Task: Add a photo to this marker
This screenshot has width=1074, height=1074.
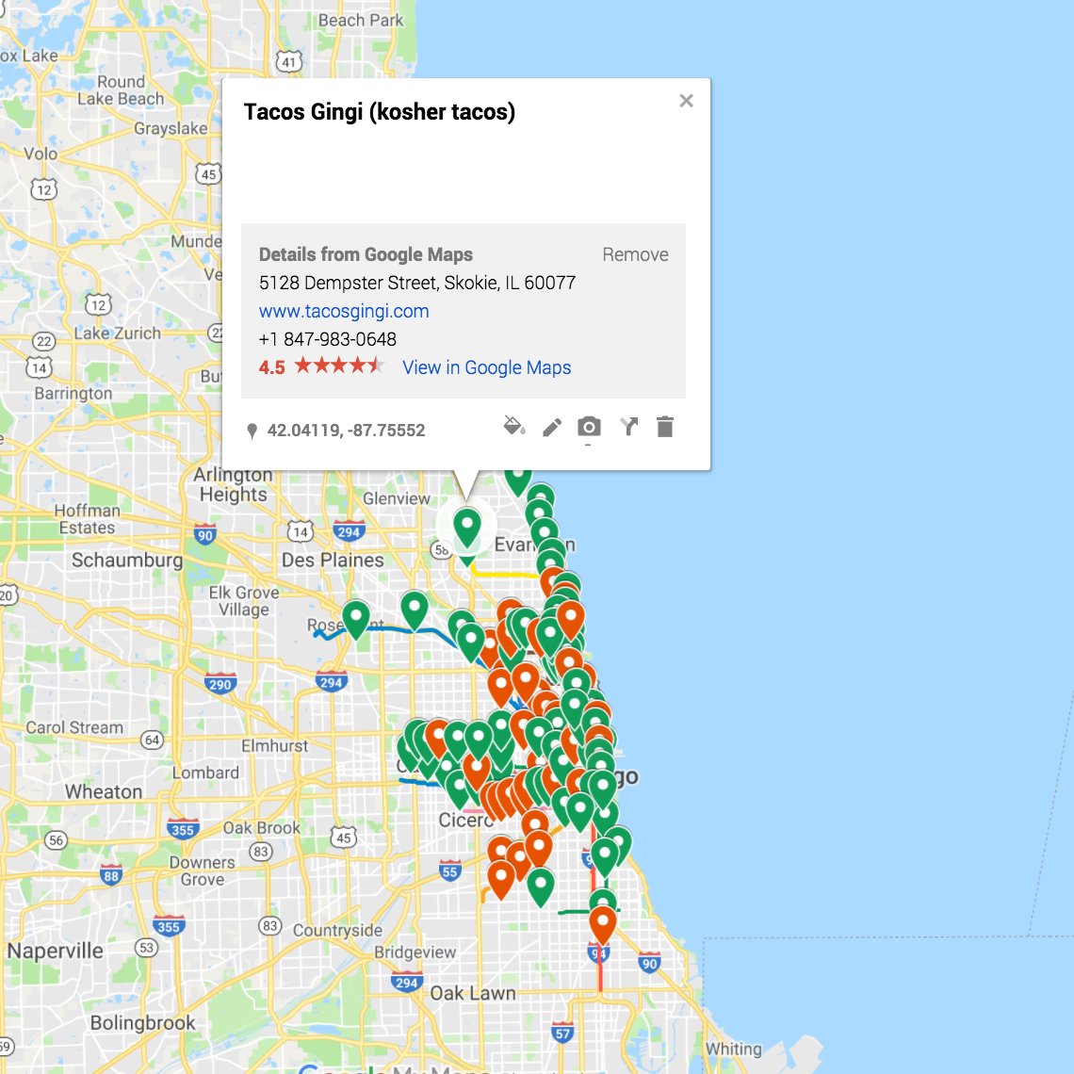Action: point(588,427)
